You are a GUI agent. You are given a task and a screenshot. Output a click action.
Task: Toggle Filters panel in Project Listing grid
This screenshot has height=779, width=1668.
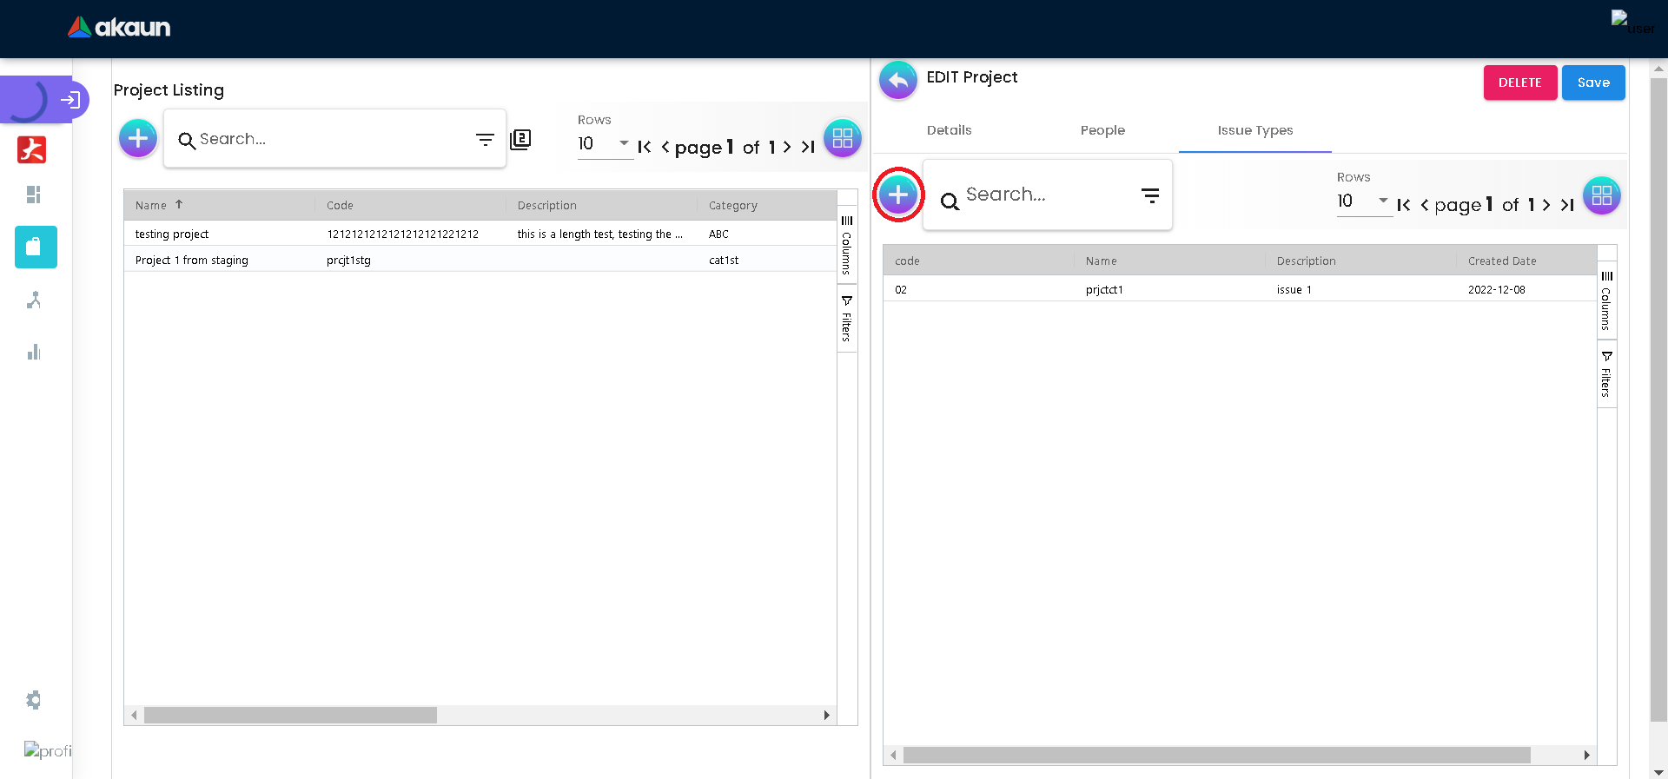point(847,319)
